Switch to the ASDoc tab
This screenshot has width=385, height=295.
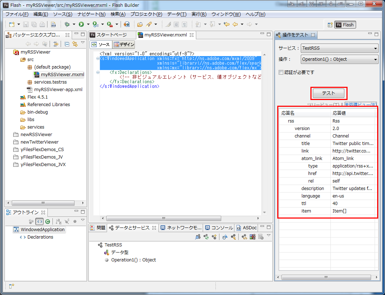tap(247, 228)
